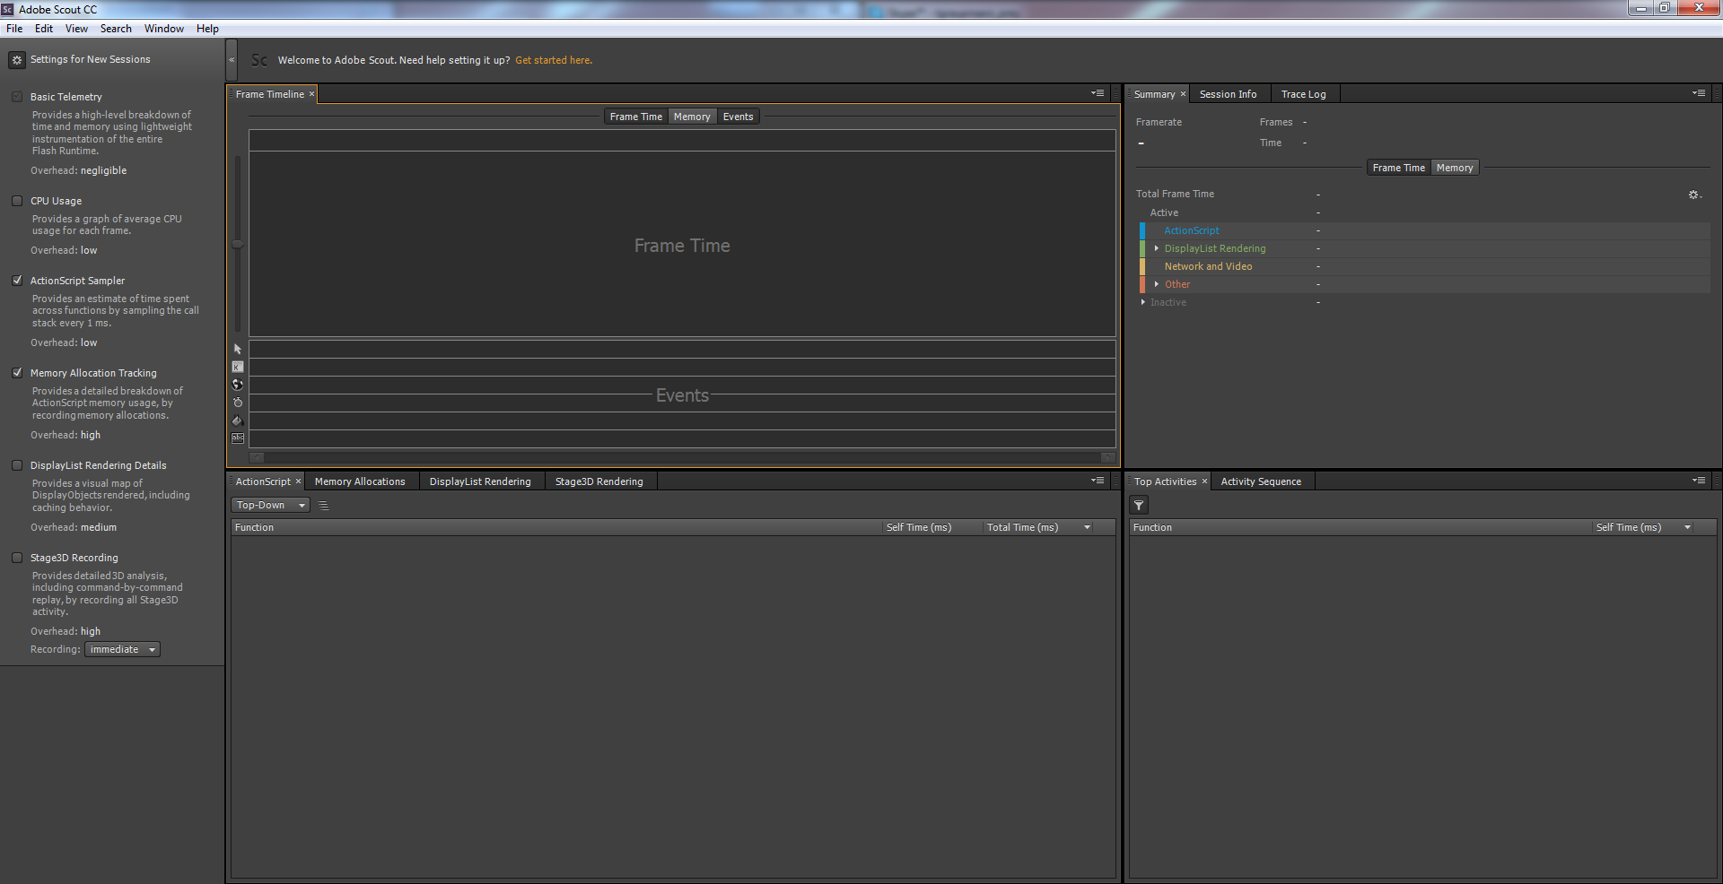Switch to the Memory Allocations tab
This screenshot has width=1723, height=884.
[360, 481]
